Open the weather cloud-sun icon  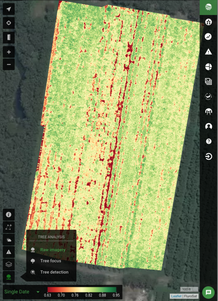(9, 240)
